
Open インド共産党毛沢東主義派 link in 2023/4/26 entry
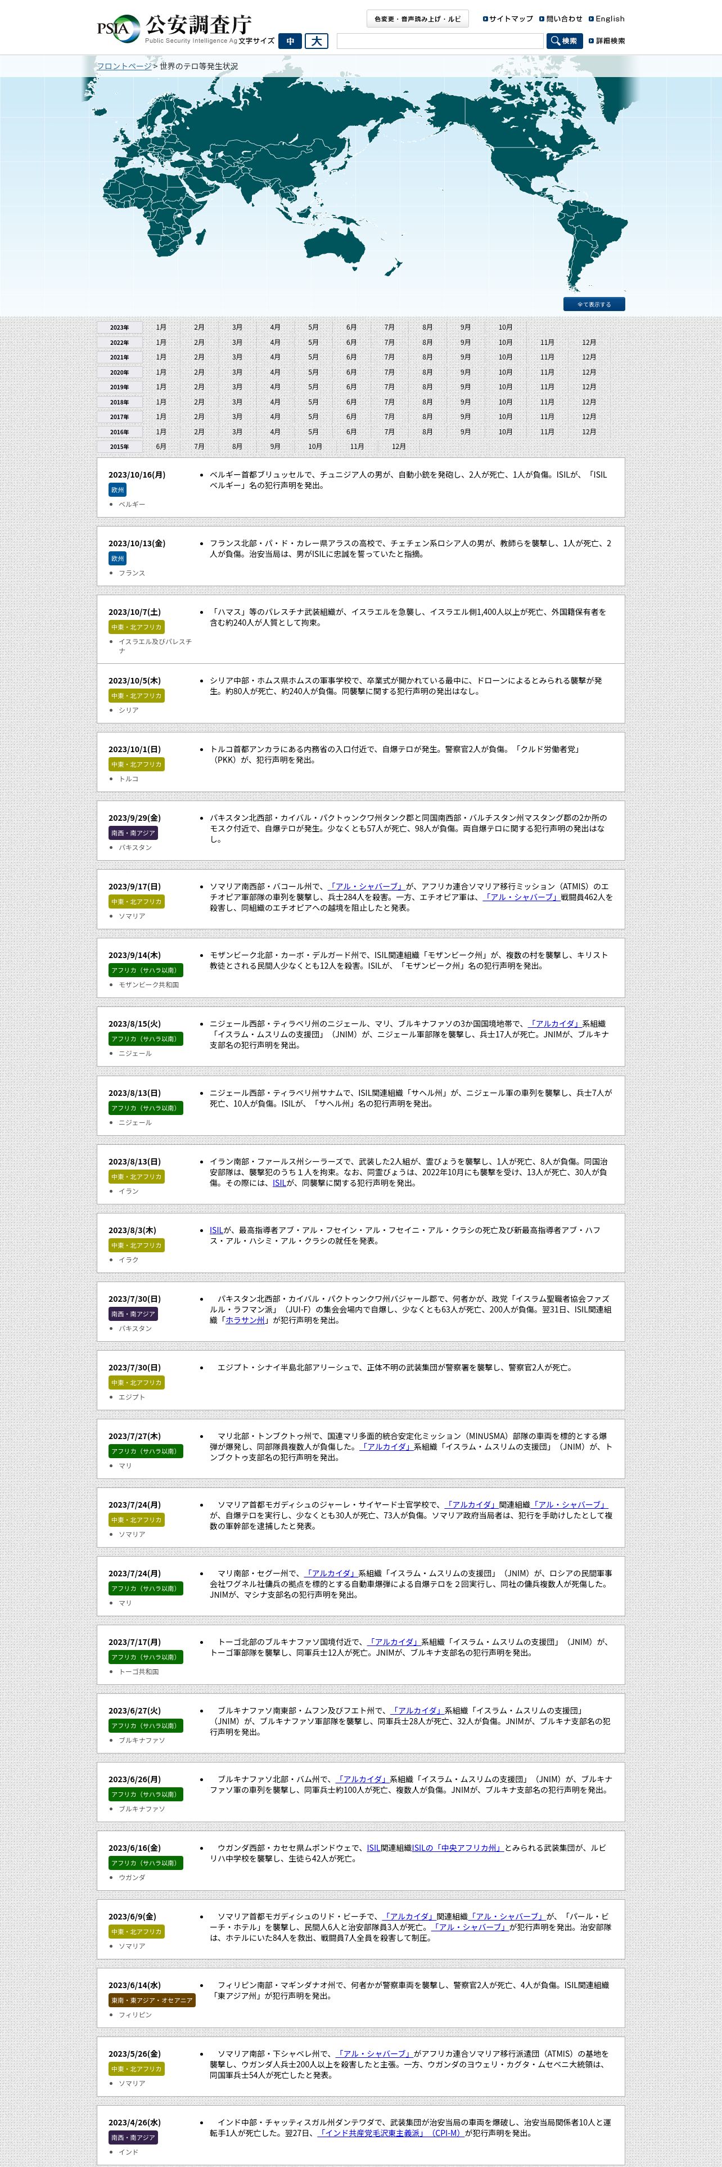(390, 2133)
